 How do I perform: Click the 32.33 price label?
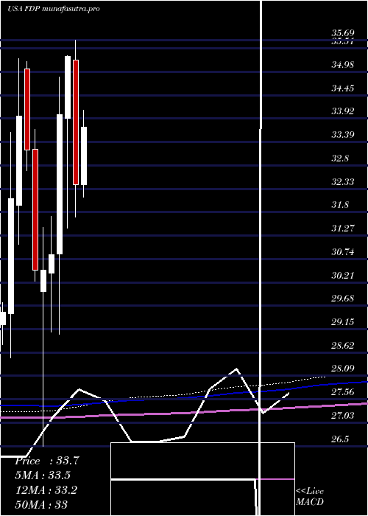pos(343,181)
